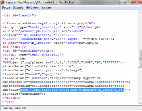
Task: Click the script type="text/javascript"> opening line
Action: (x=33, y=55)
